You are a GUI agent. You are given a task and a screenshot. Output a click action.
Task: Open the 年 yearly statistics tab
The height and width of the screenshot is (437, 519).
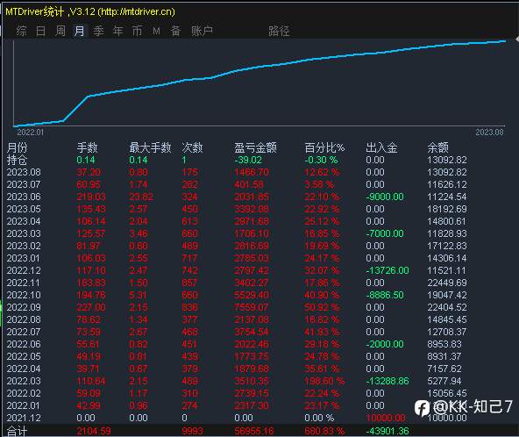[117, 31]
